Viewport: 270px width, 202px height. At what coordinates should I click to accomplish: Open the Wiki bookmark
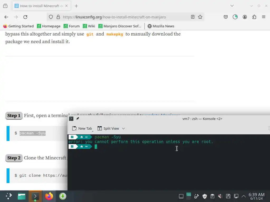tap(89, 26)
